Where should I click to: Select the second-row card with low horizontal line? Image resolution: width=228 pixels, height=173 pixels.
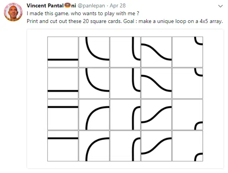click(x=63, y=83)
